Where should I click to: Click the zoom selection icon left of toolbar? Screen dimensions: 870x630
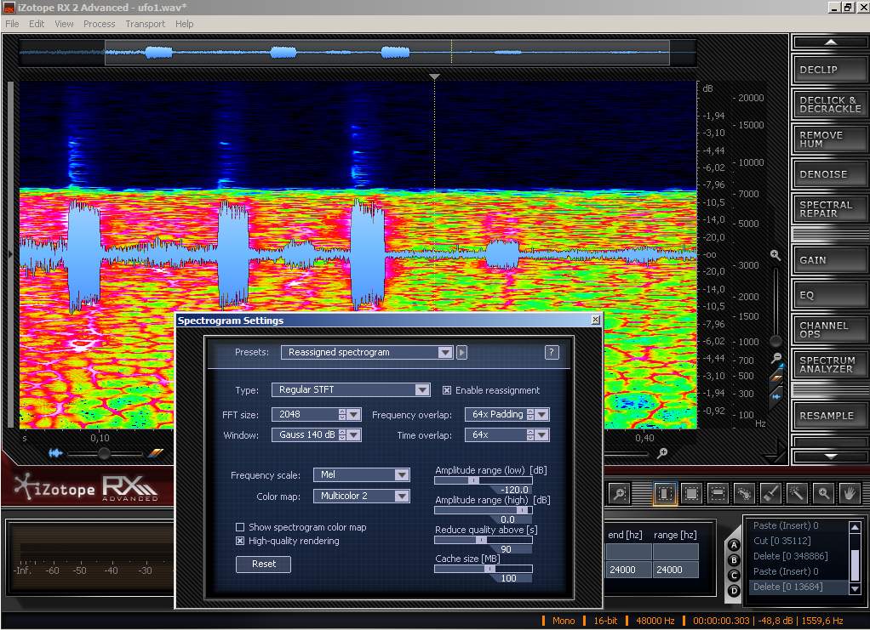pos(619,492)
